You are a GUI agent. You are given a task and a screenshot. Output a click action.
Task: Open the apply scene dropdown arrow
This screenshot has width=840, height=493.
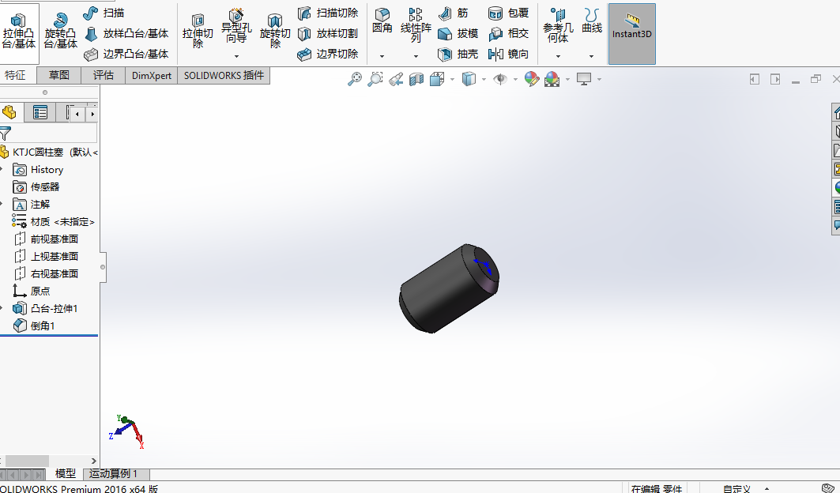tap(567, 79)
